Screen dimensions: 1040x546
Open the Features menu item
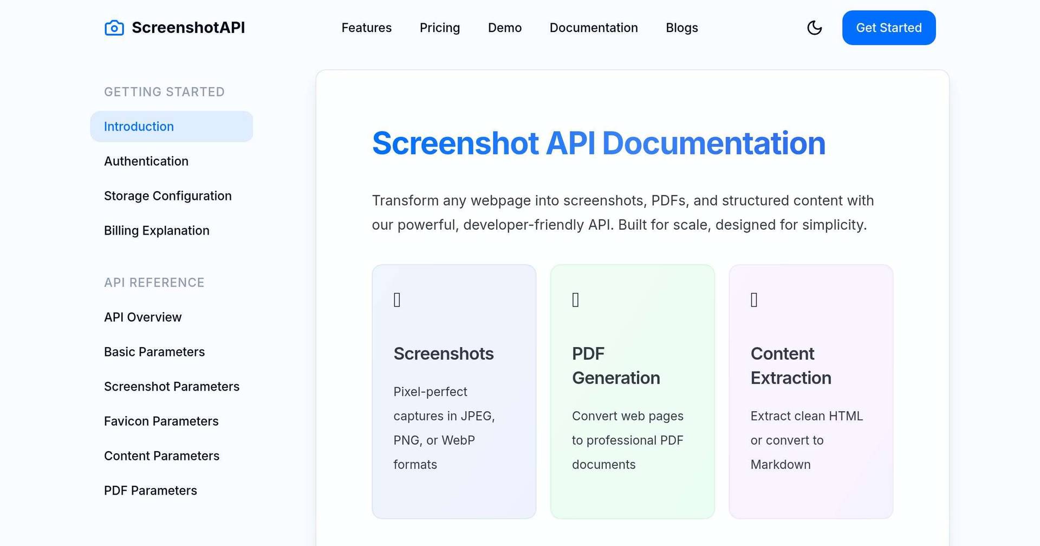coord(366,28)
